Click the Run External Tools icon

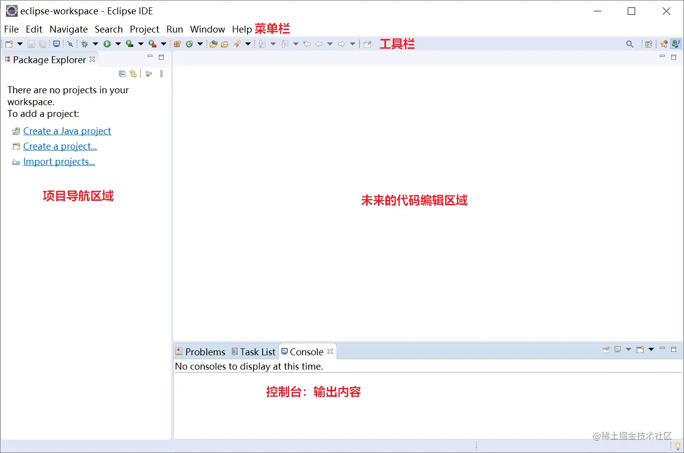click(x=152, y=44)
